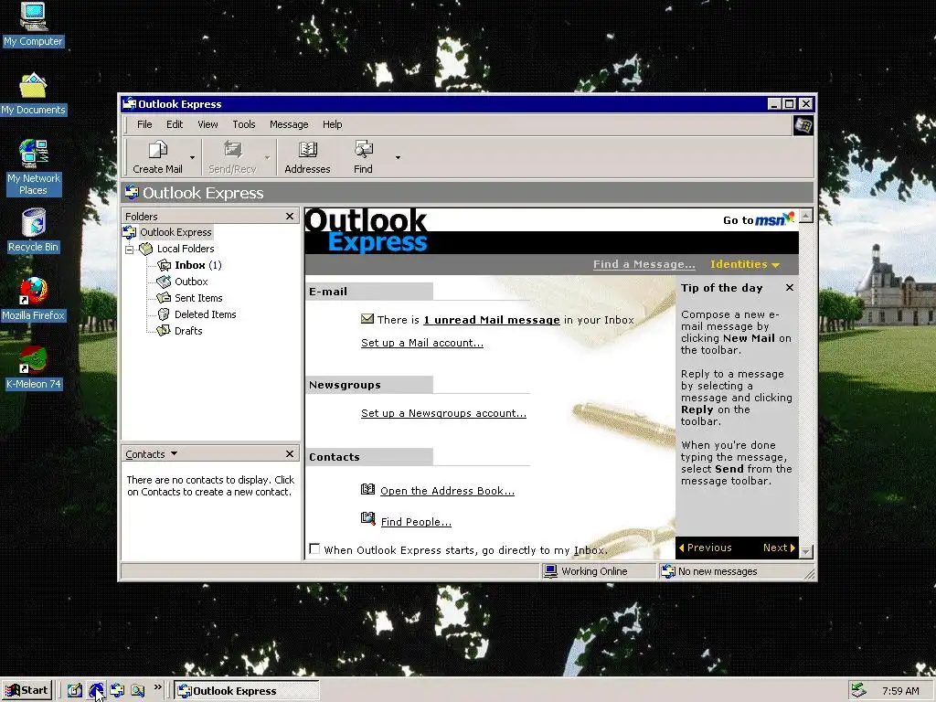The image size is (936, 702).
Task: Click the unread mail envelope icon
Action: pos(367,319)
